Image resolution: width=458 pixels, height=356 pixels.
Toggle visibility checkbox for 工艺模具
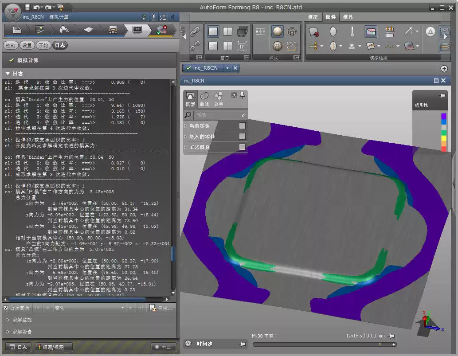click(242, 147)
